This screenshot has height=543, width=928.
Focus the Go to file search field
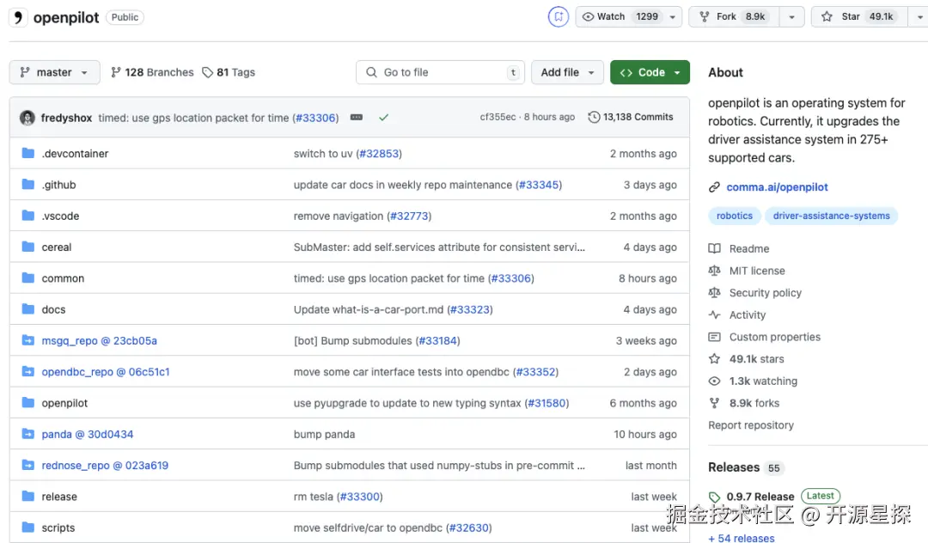tap(440, 72)
